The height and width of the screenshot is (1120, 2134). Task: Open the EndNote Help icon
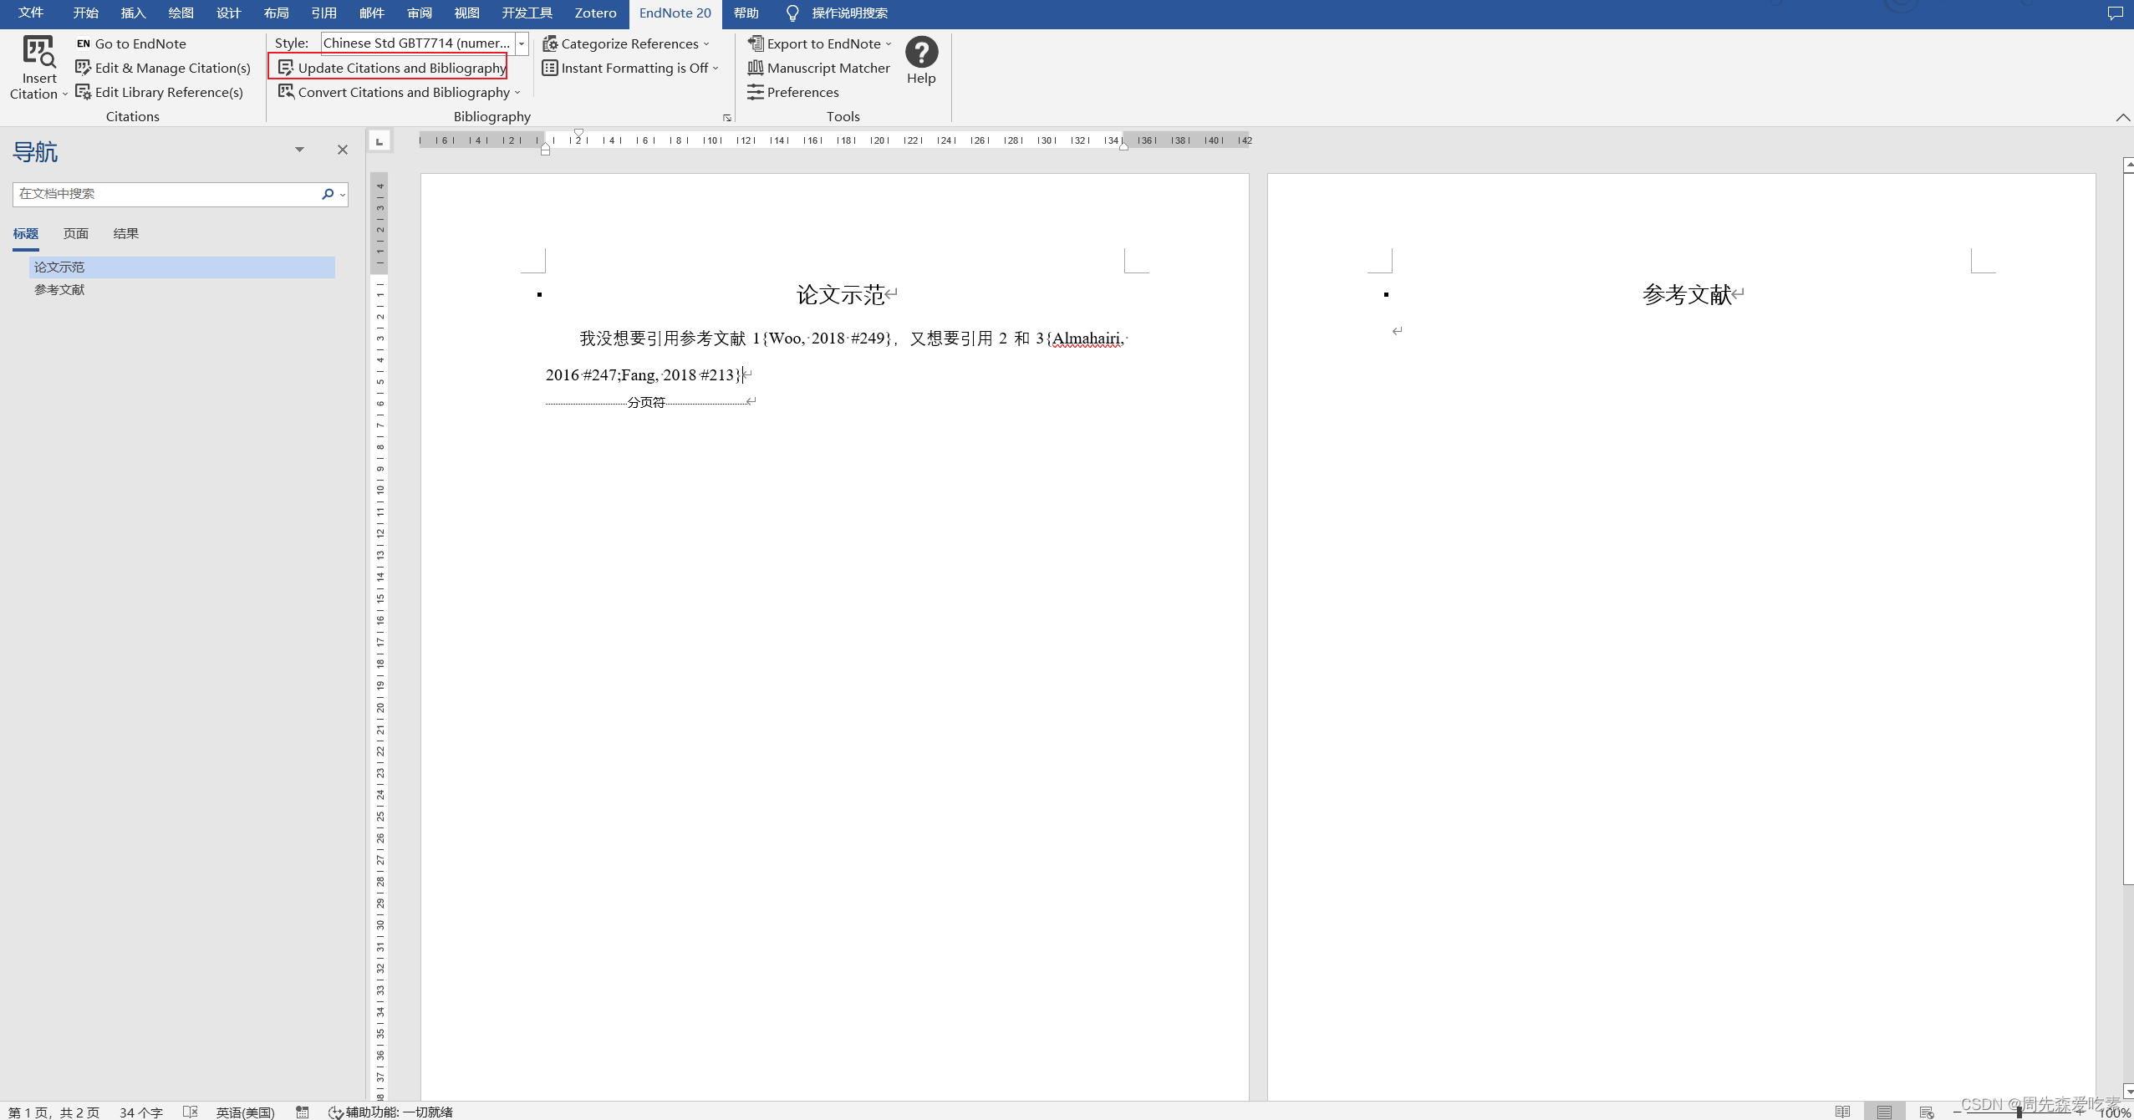(x=921, y=53)
